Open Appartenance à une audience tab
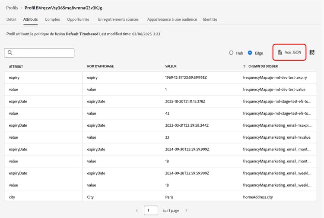The width and height of the screenshot is (324, 218). [172, 19]
